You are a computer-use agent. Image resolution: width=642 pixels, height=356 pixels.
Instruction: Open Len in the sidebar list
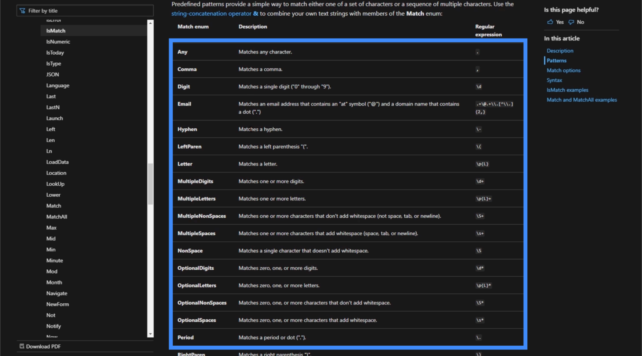click(x=50, y=140)
